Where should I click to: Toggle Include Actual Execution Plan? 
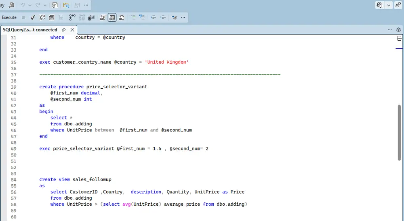tap(72, 17)
